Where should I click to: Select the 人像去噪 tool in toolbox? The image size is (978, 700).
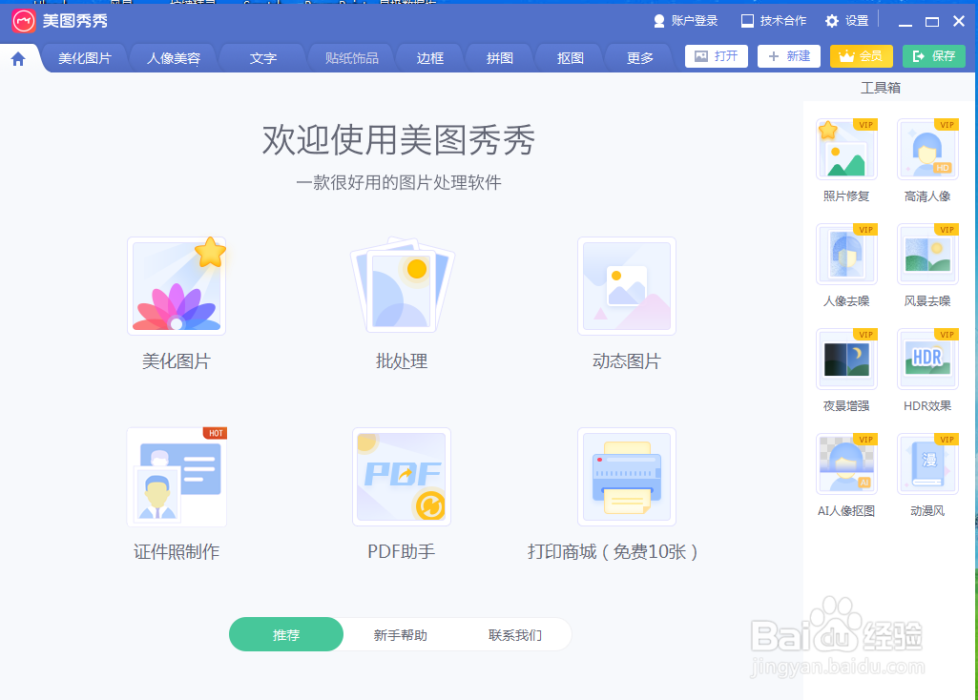point(846,255)
